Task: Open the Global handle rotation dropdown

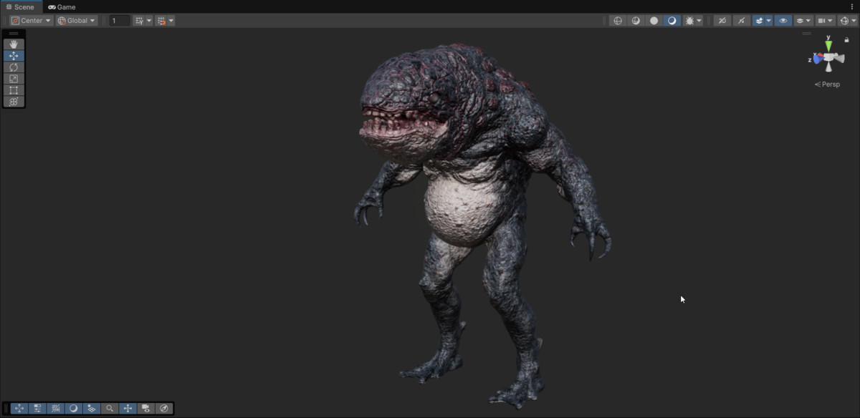Action: tap(76, 21)
